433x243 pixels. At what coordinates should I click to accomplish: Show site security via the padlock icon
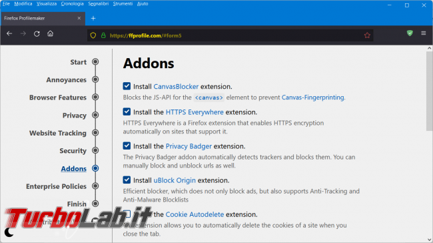(x=103, y=35)
